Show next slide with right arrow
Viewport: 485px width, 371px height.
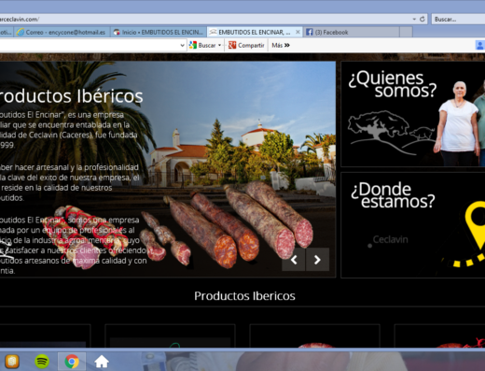pyautogui.click(x=317, y=260)
